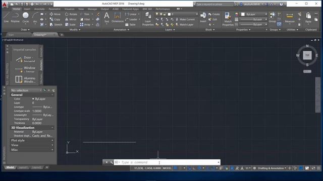Toggle grid display in status bar

(x=175, y=168)
